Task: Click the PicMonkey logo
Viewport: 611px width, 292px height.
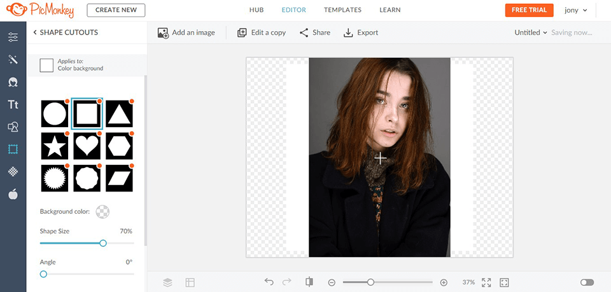Action: click(x=40, y=10)
